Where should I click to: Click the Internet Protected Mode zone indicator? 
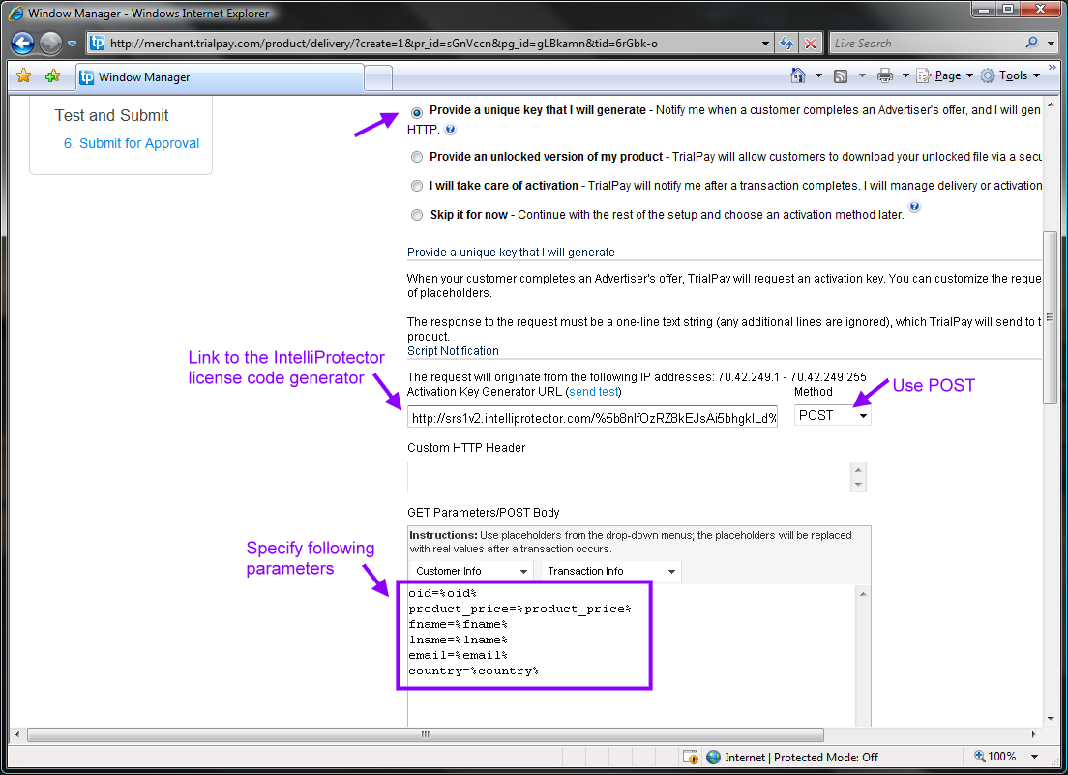[792, 758]
